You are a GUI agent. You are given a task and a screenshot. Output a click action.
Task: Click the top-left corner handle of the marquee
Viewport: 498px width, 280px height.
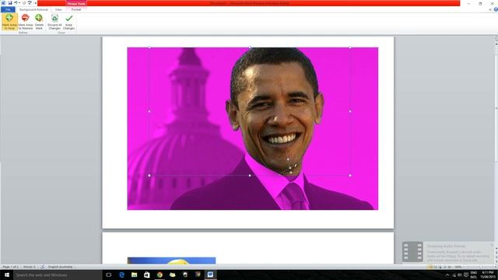[x=149, y=47]
